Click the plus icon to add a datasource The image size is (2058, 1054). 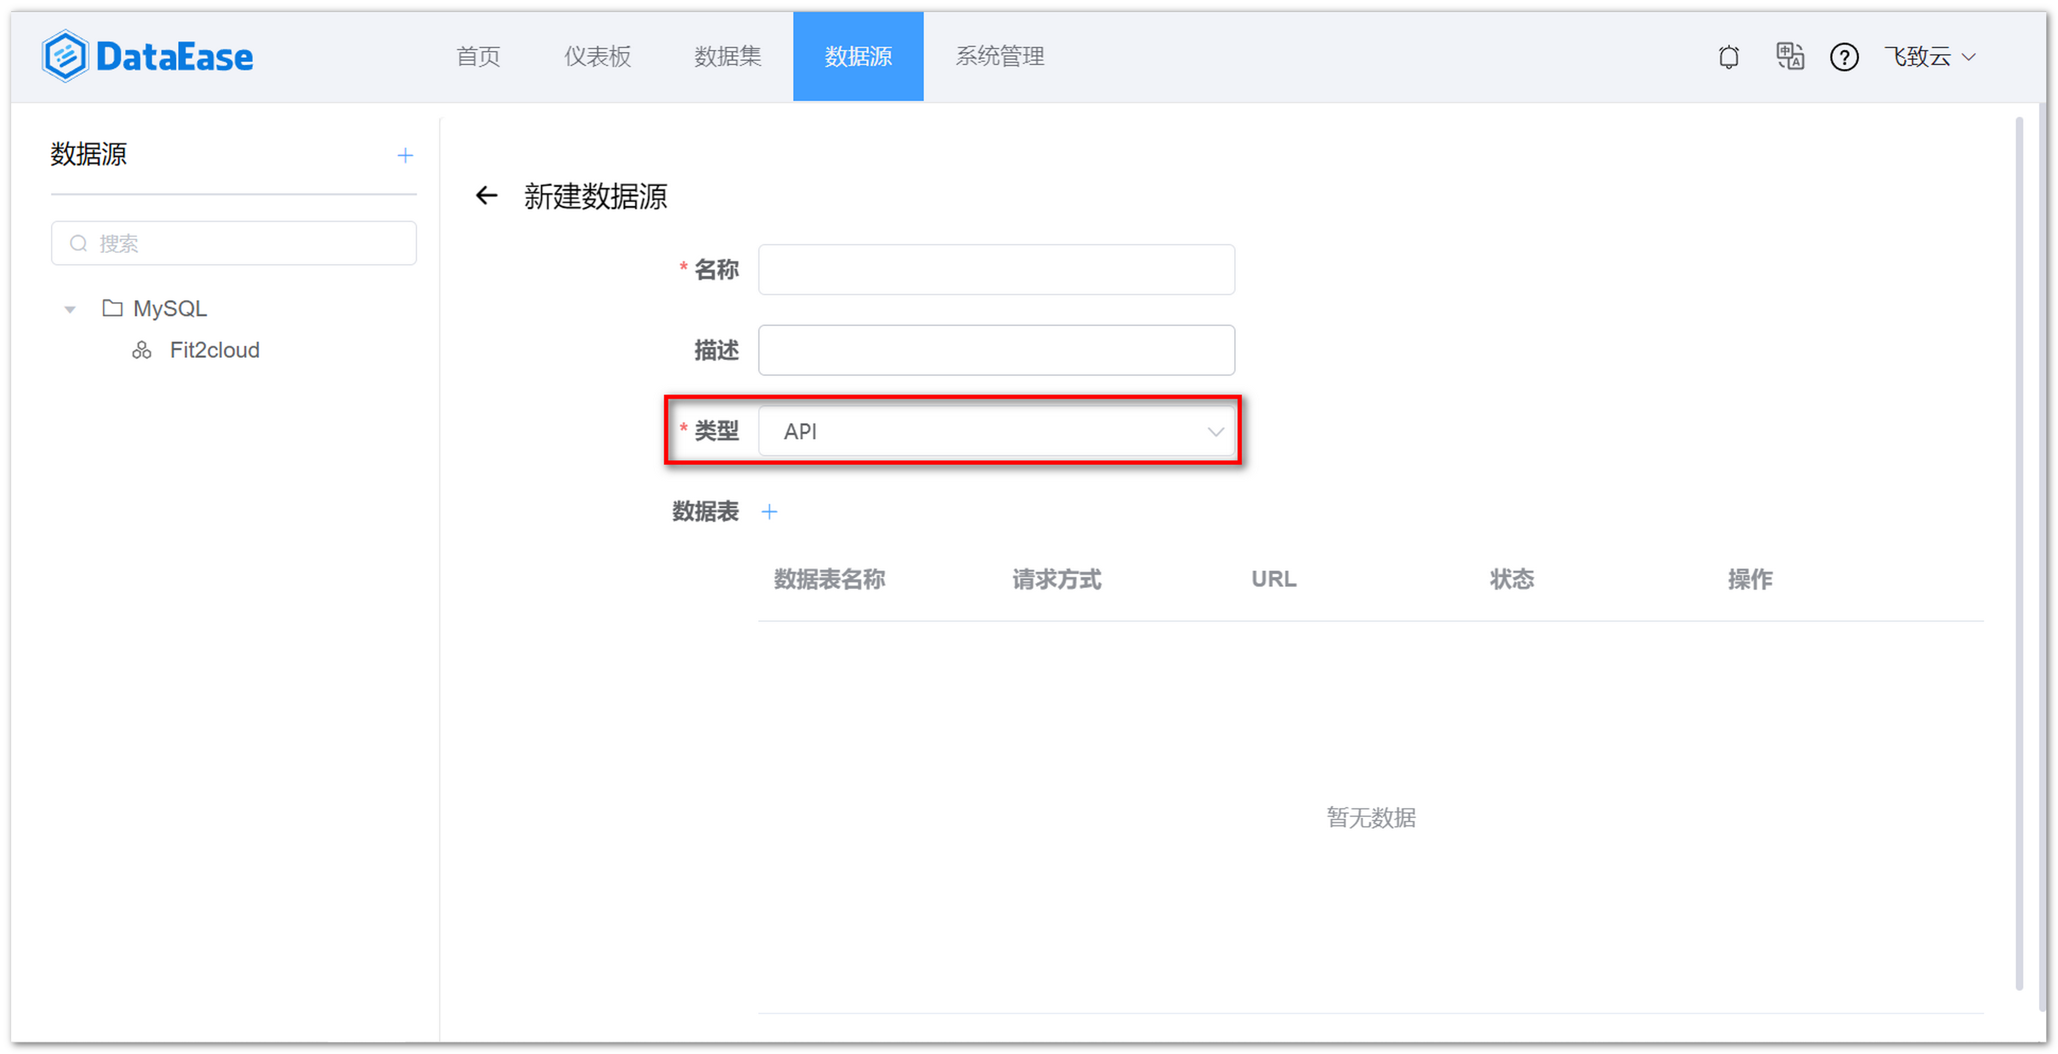[x=405, y=155]
